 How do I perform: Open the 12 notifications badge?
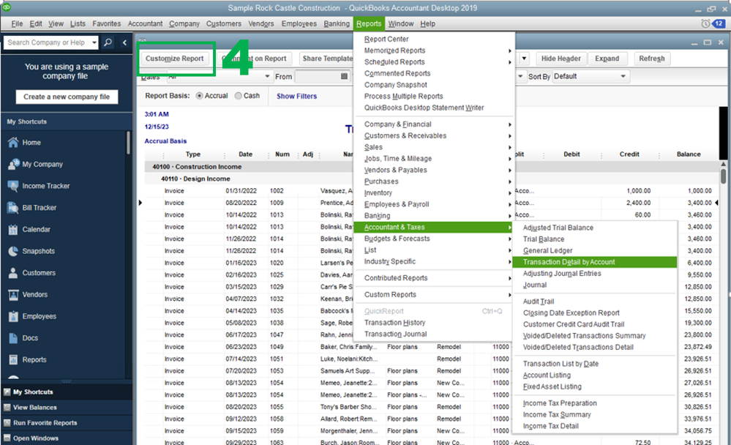point(719,23)
